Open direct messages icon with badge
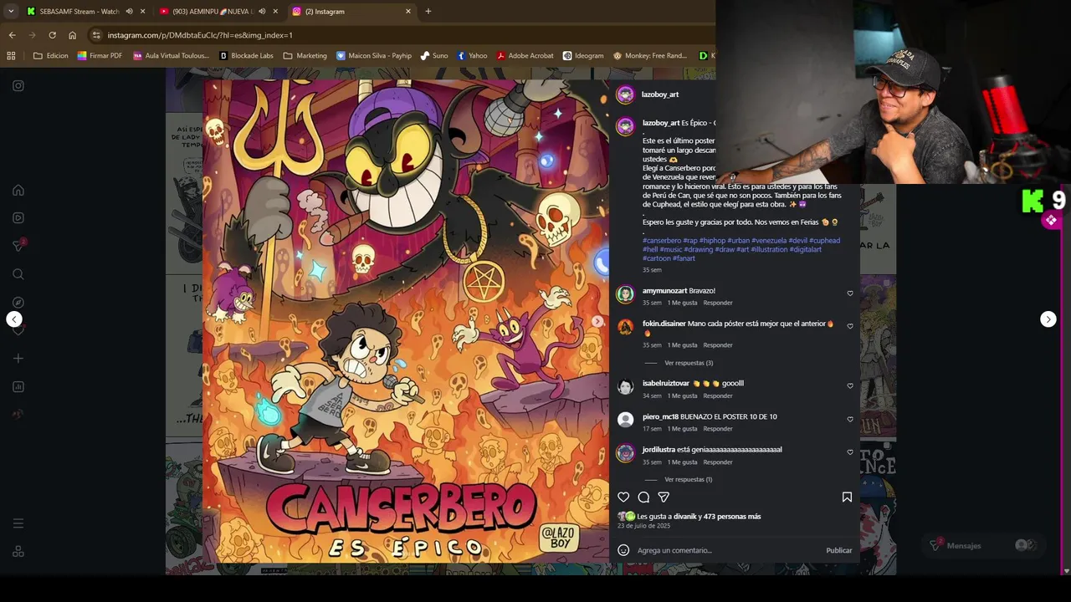 [18, 246]
